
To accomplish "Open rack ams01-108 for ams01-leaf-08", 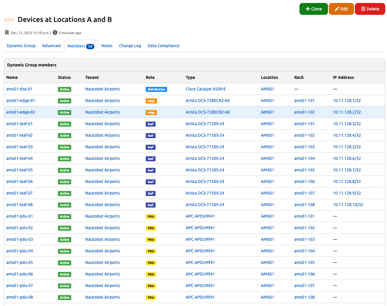I will coord(304,205).
